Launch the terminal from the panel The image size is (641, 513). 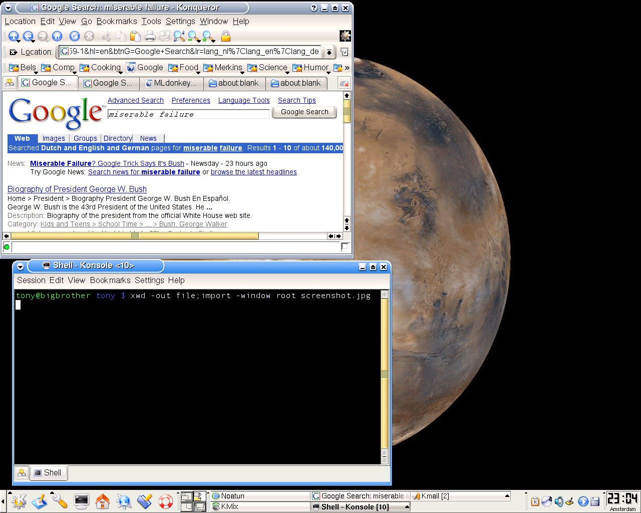point(81,501)
